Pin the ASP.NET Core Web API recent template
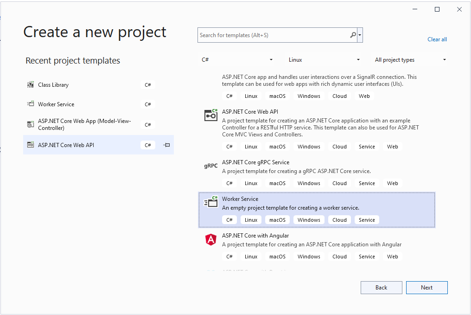Image resolution: width=471 pixels, height=315 pixels. [x=167, y=145]
